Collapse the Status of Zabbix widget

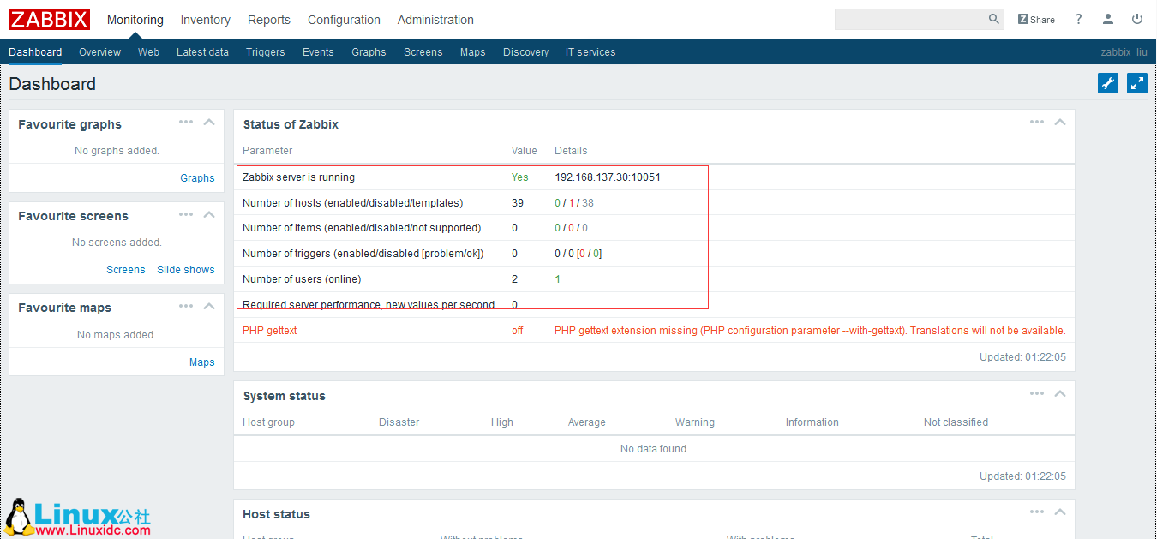(1059, 122)
